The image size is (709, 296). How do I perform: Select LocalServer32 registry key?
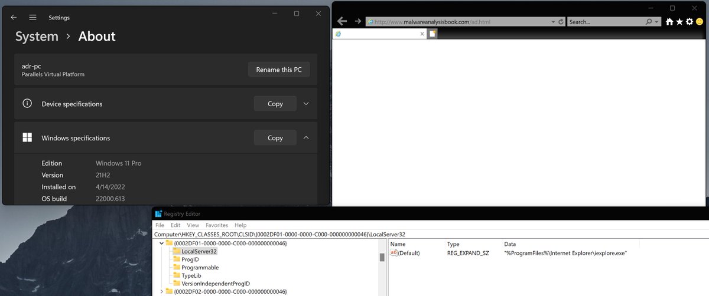(199, 251)
